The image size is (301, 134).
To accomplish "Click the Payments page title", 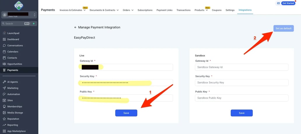I will tap(48, 10).
